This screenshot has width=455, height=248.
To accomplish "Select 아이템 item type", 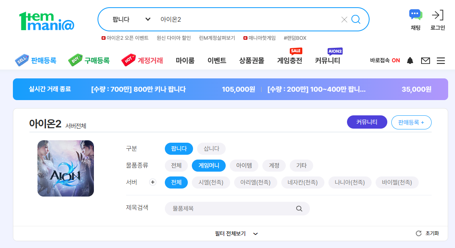I will coord(244,166).
